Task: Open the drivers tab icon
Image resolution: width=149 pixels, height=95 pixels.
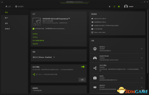Action: click(16, 6)
